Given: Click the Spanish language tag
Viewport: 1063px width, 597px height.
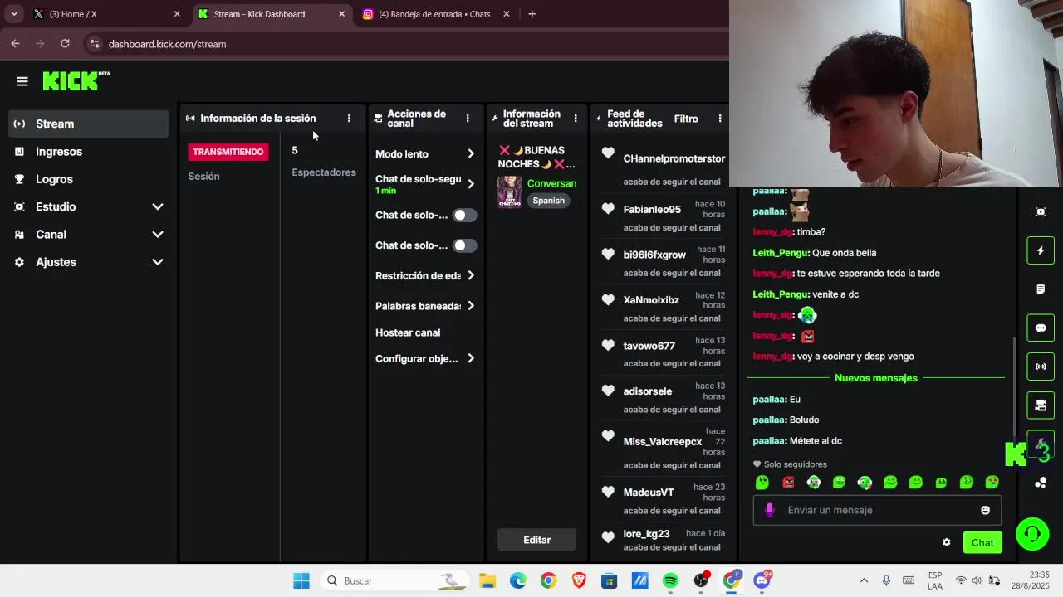Looking at the screenshot, I should (548, 201).
